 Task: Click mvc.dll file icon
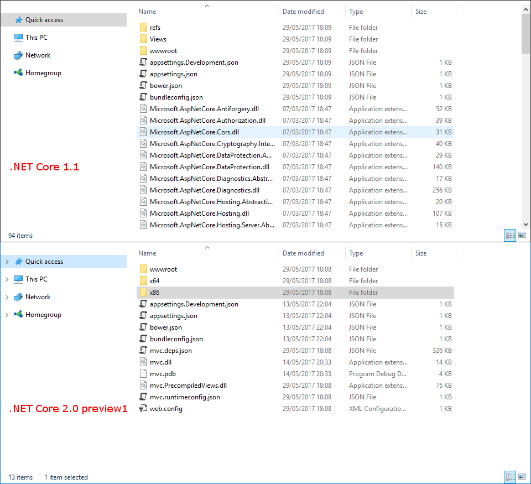[x=144, y=362]
